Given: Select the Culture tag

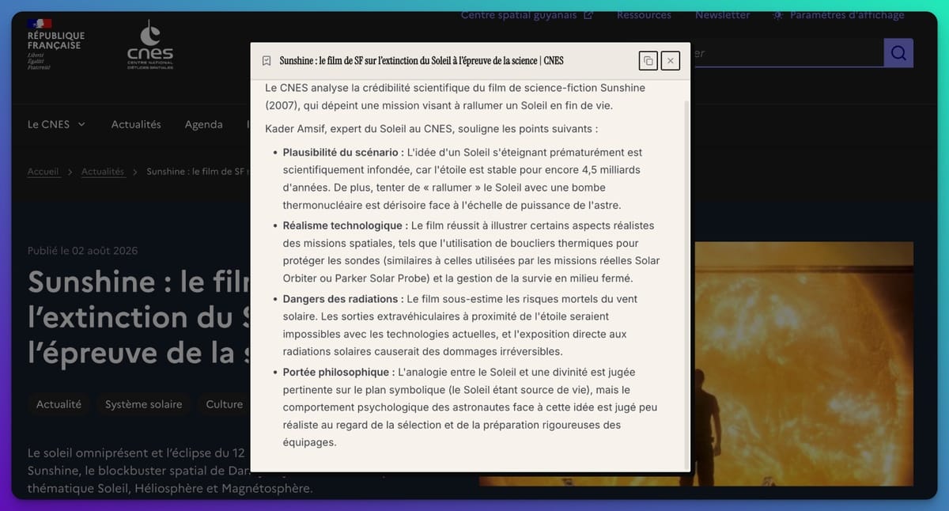Looking at the screenshot, I should [x=224, y=404].
